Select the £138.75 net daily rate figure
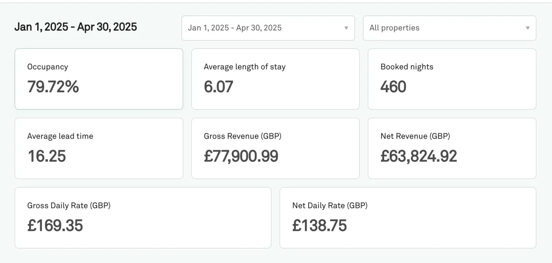 (x=320, y=225)
